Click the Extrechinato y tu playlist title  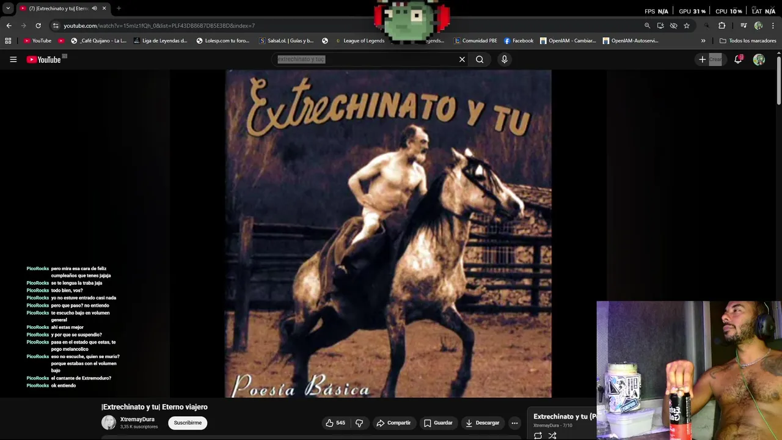point(565,417)
